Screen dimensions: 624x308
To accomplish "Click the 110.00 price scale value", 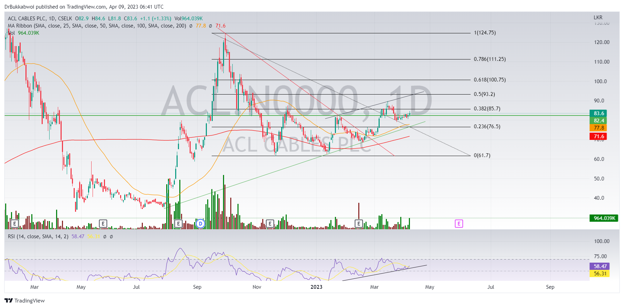I will pos(602,62).
